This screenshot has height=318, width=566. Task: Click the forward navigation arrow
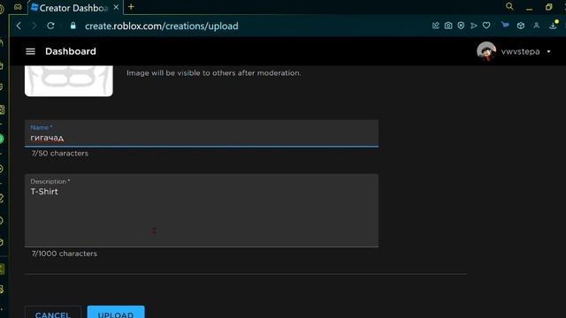(x=34, y=26)
